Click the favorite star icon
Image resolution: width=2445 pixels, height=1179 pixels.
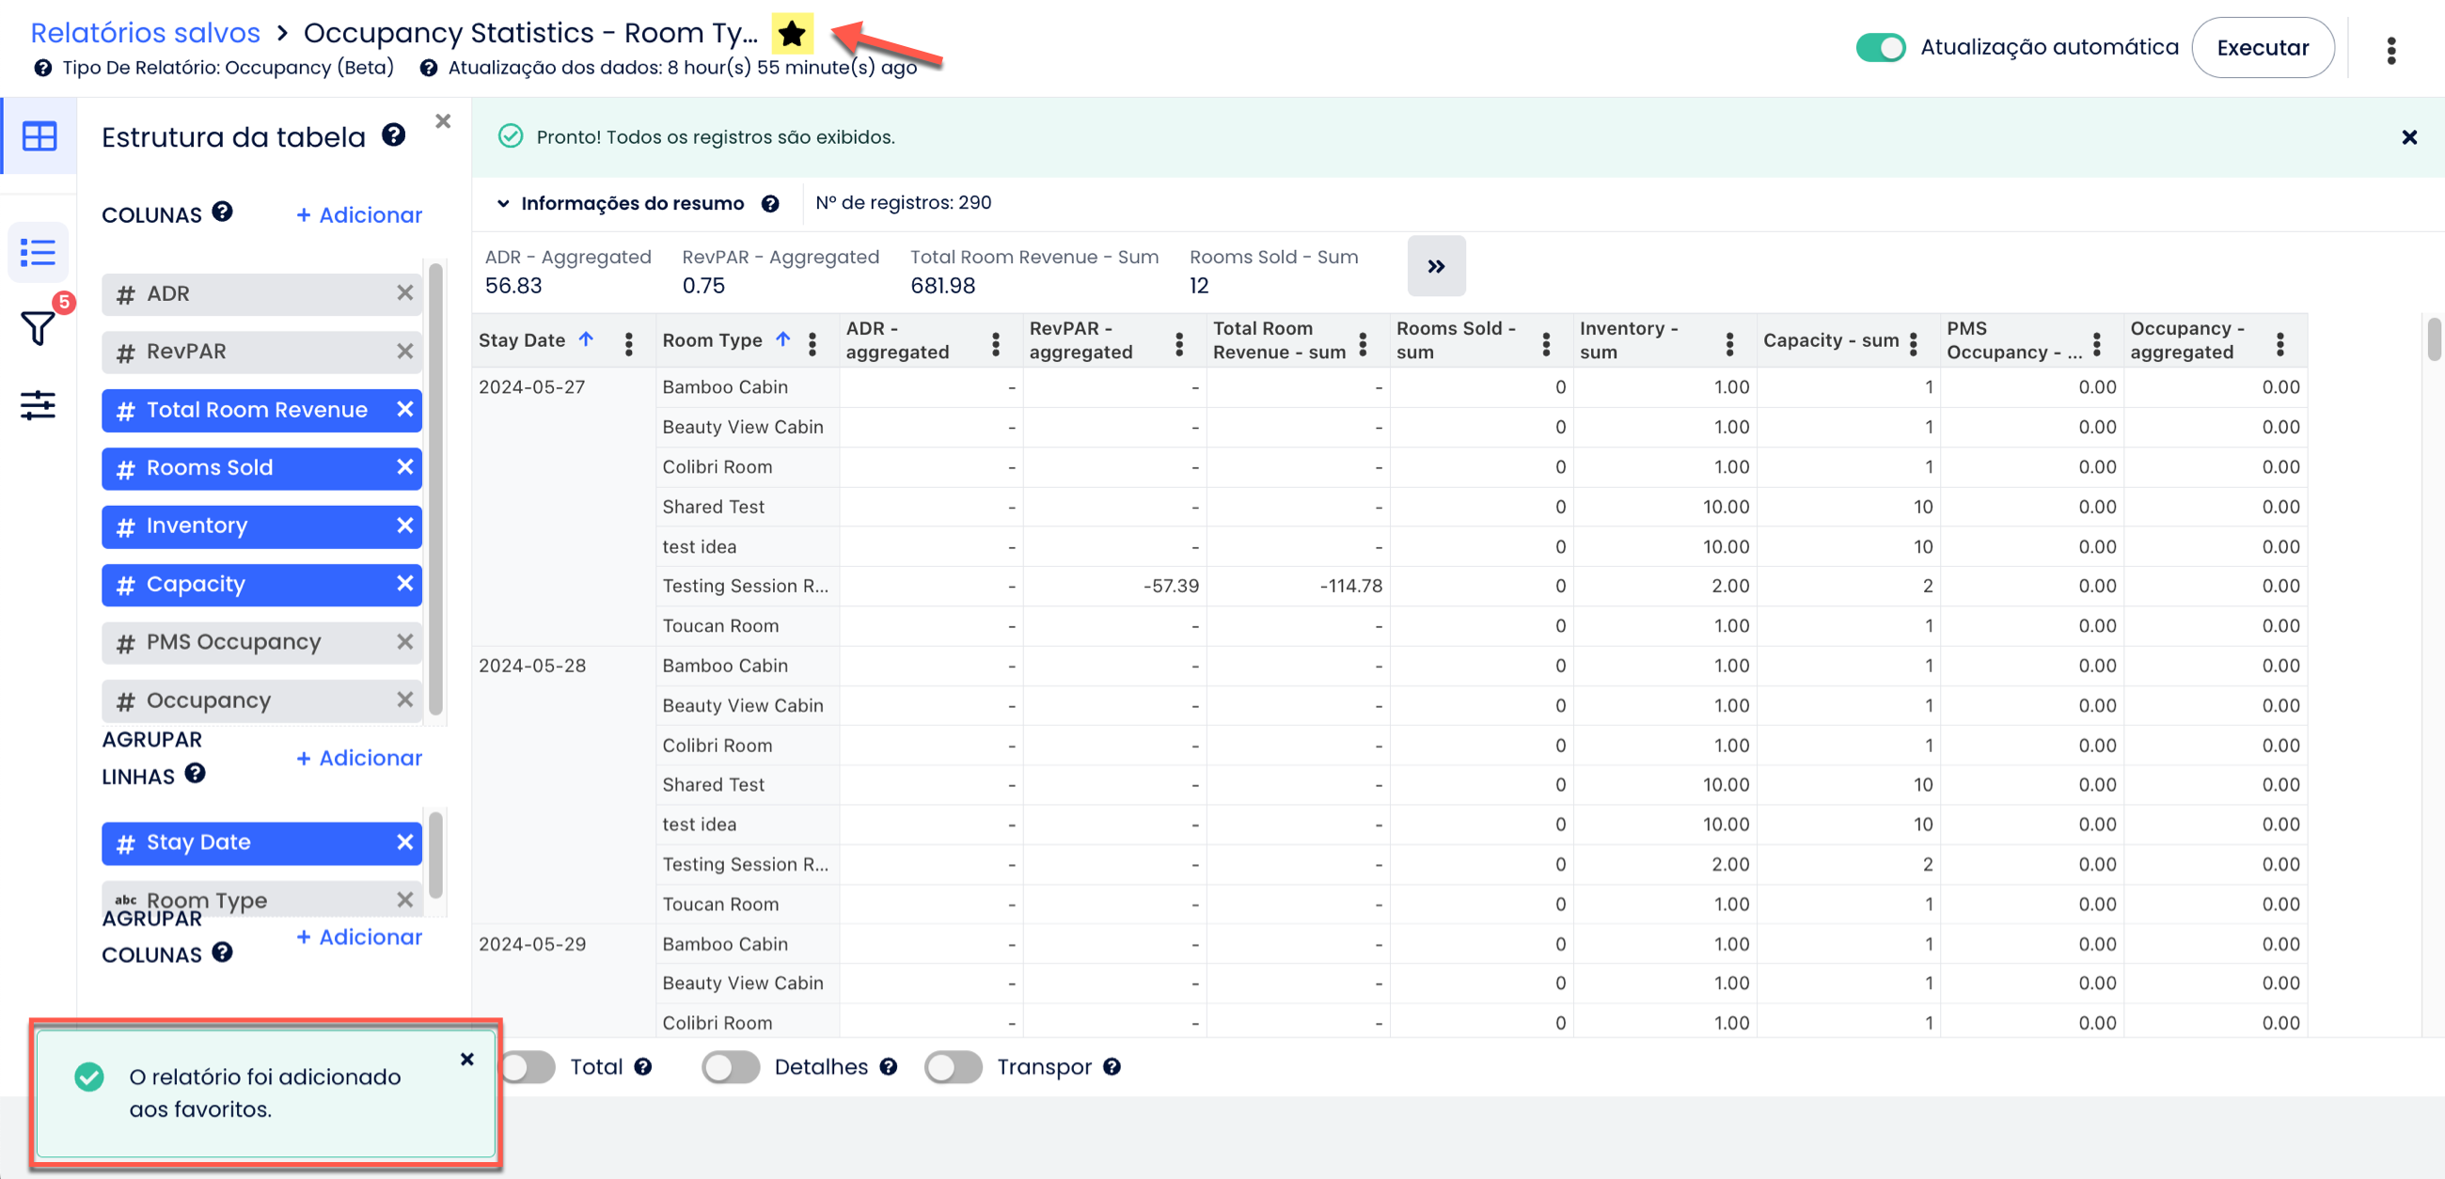(791, 34)
